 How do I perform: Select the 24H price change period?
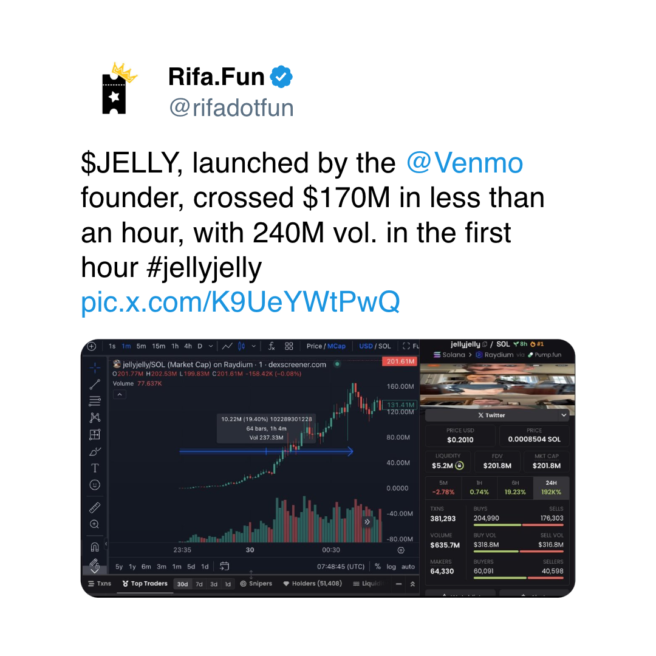[551, 488]
